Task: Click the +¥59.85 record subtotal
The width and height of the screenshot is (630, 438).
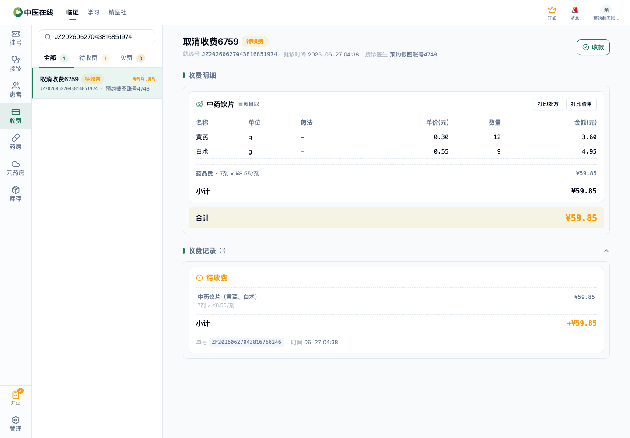Action: coord(582,323)
